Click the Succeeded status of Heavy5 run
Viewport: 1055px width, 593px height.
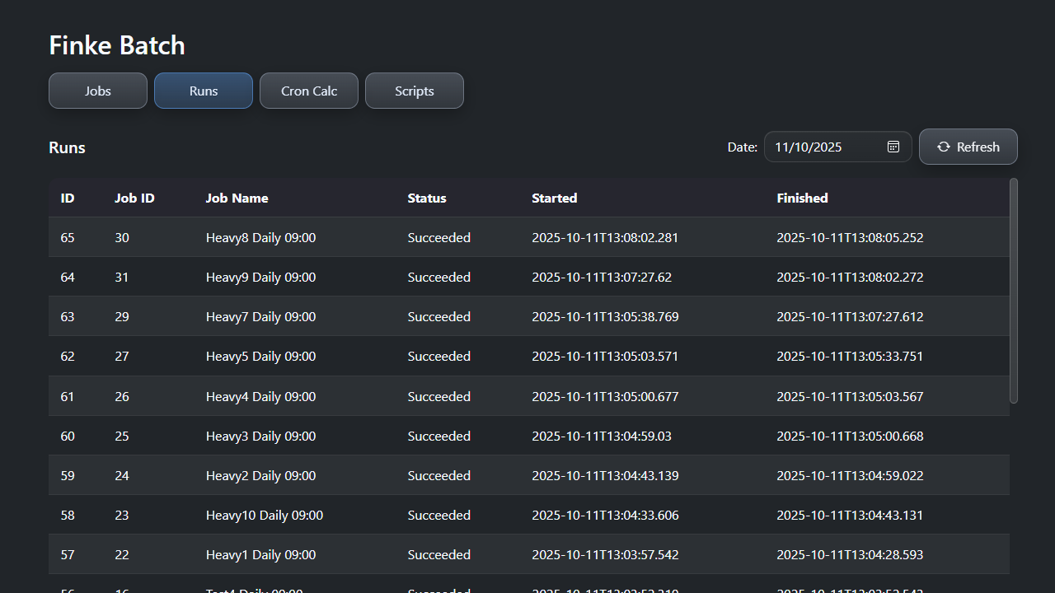click(438, 357)
